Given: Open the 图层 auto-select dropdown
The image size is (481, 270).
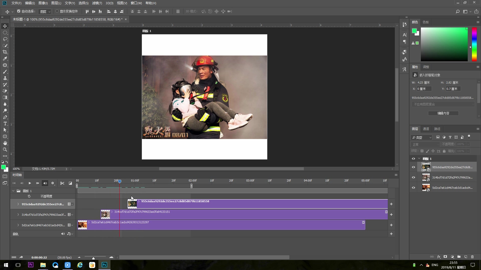Looking at the screenshot, I should pyautogui.click(x=45, y=11).
